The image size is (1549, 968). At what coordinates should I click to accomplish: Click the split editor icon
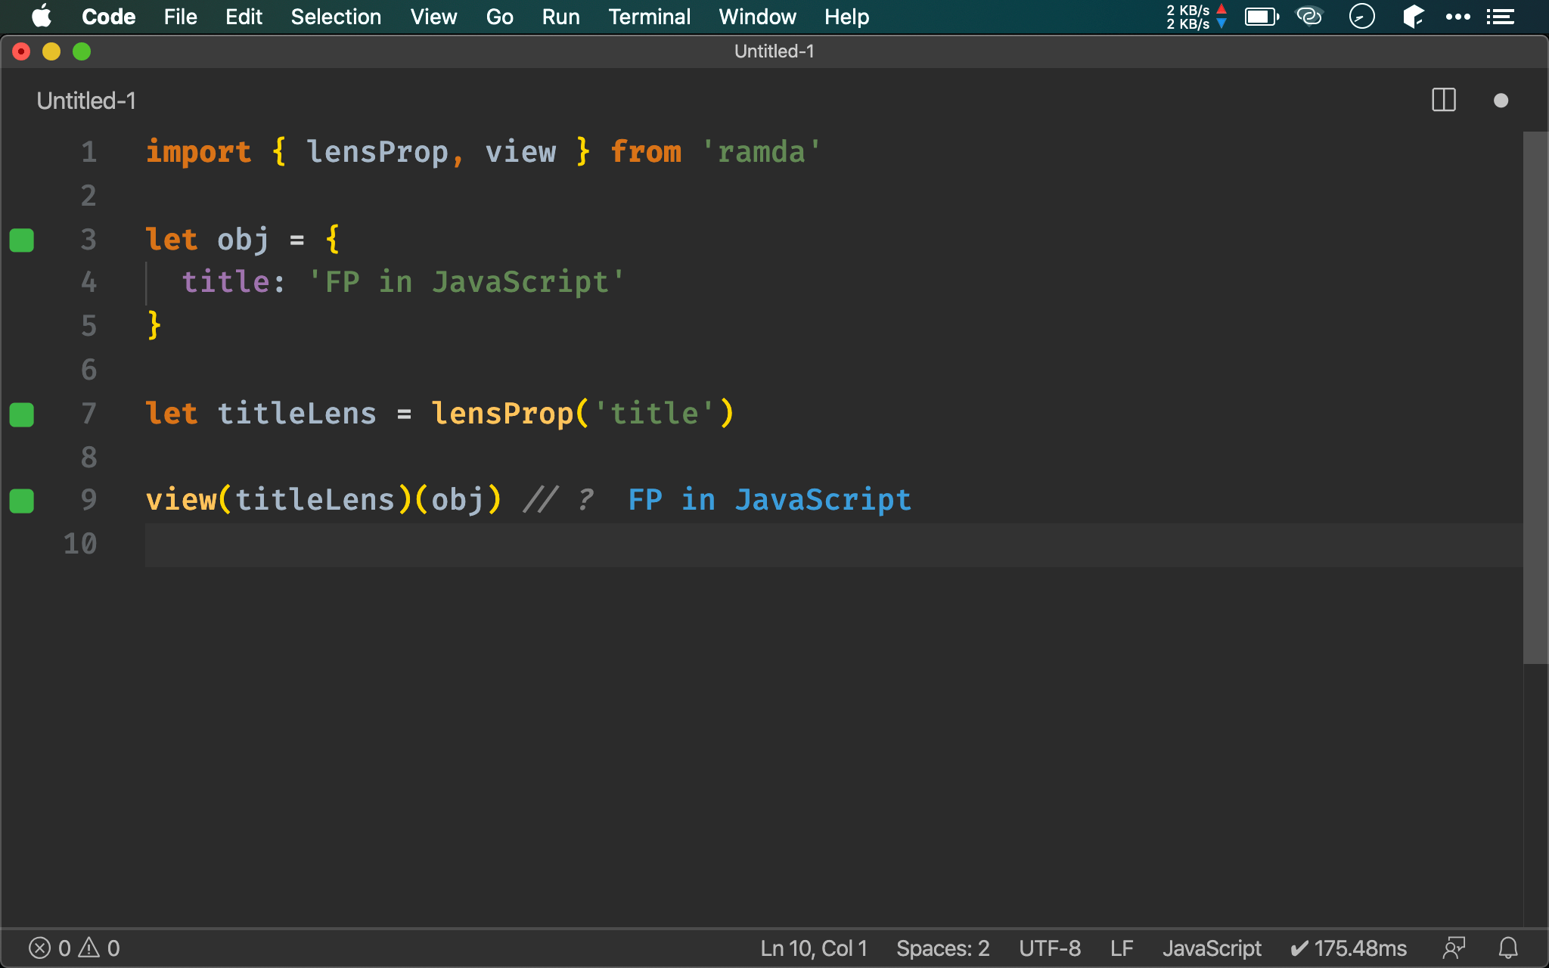(1443, 101)
